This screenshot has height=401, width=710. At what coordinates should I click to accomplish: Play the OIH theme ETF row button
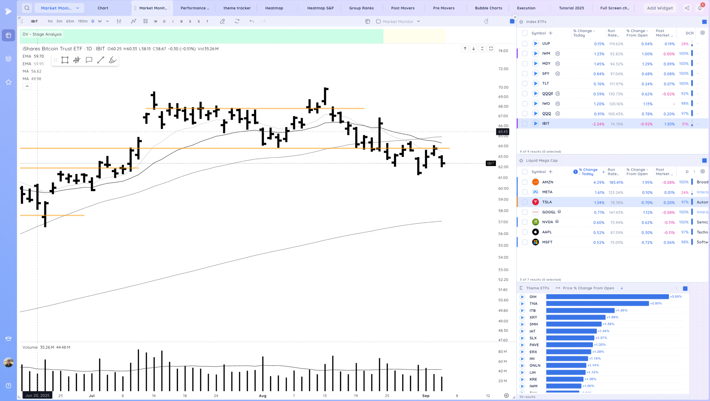pyautogui.click(x=522, y=297)
